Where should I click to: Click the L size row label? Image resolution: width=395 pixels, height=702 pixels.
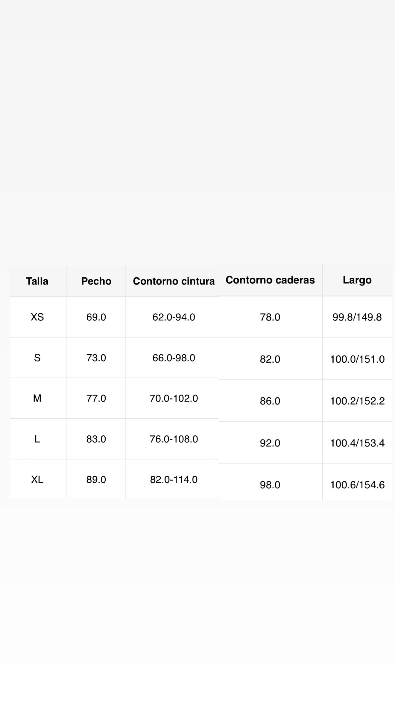pyautogui.click(x=37, y=439)
